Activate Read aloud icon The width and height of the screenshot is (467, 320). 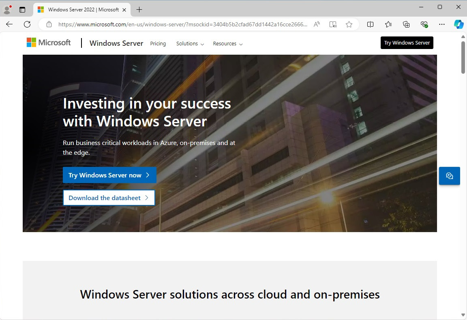[317, 24]
